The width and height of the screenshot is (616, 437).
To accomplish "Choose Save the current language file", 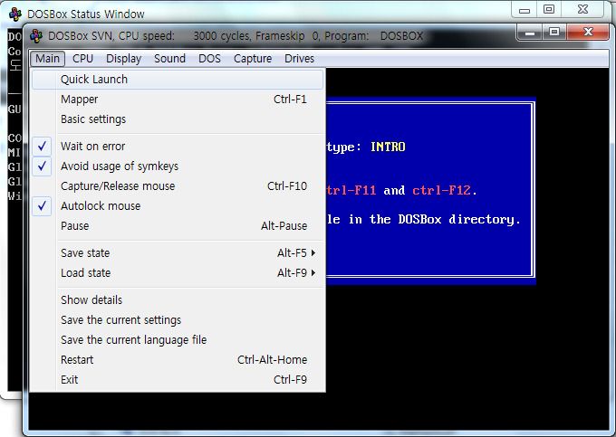I will click(178, 340).
